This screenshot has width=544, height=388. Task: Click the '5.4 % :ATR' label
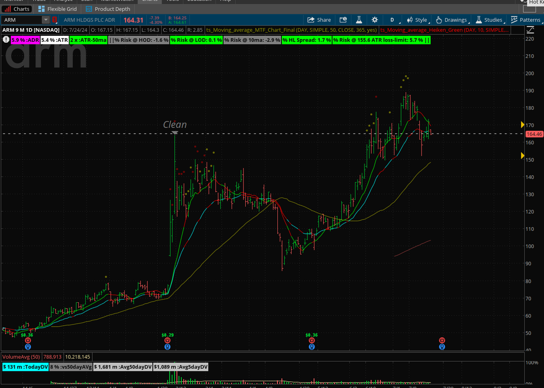(55, 40)
